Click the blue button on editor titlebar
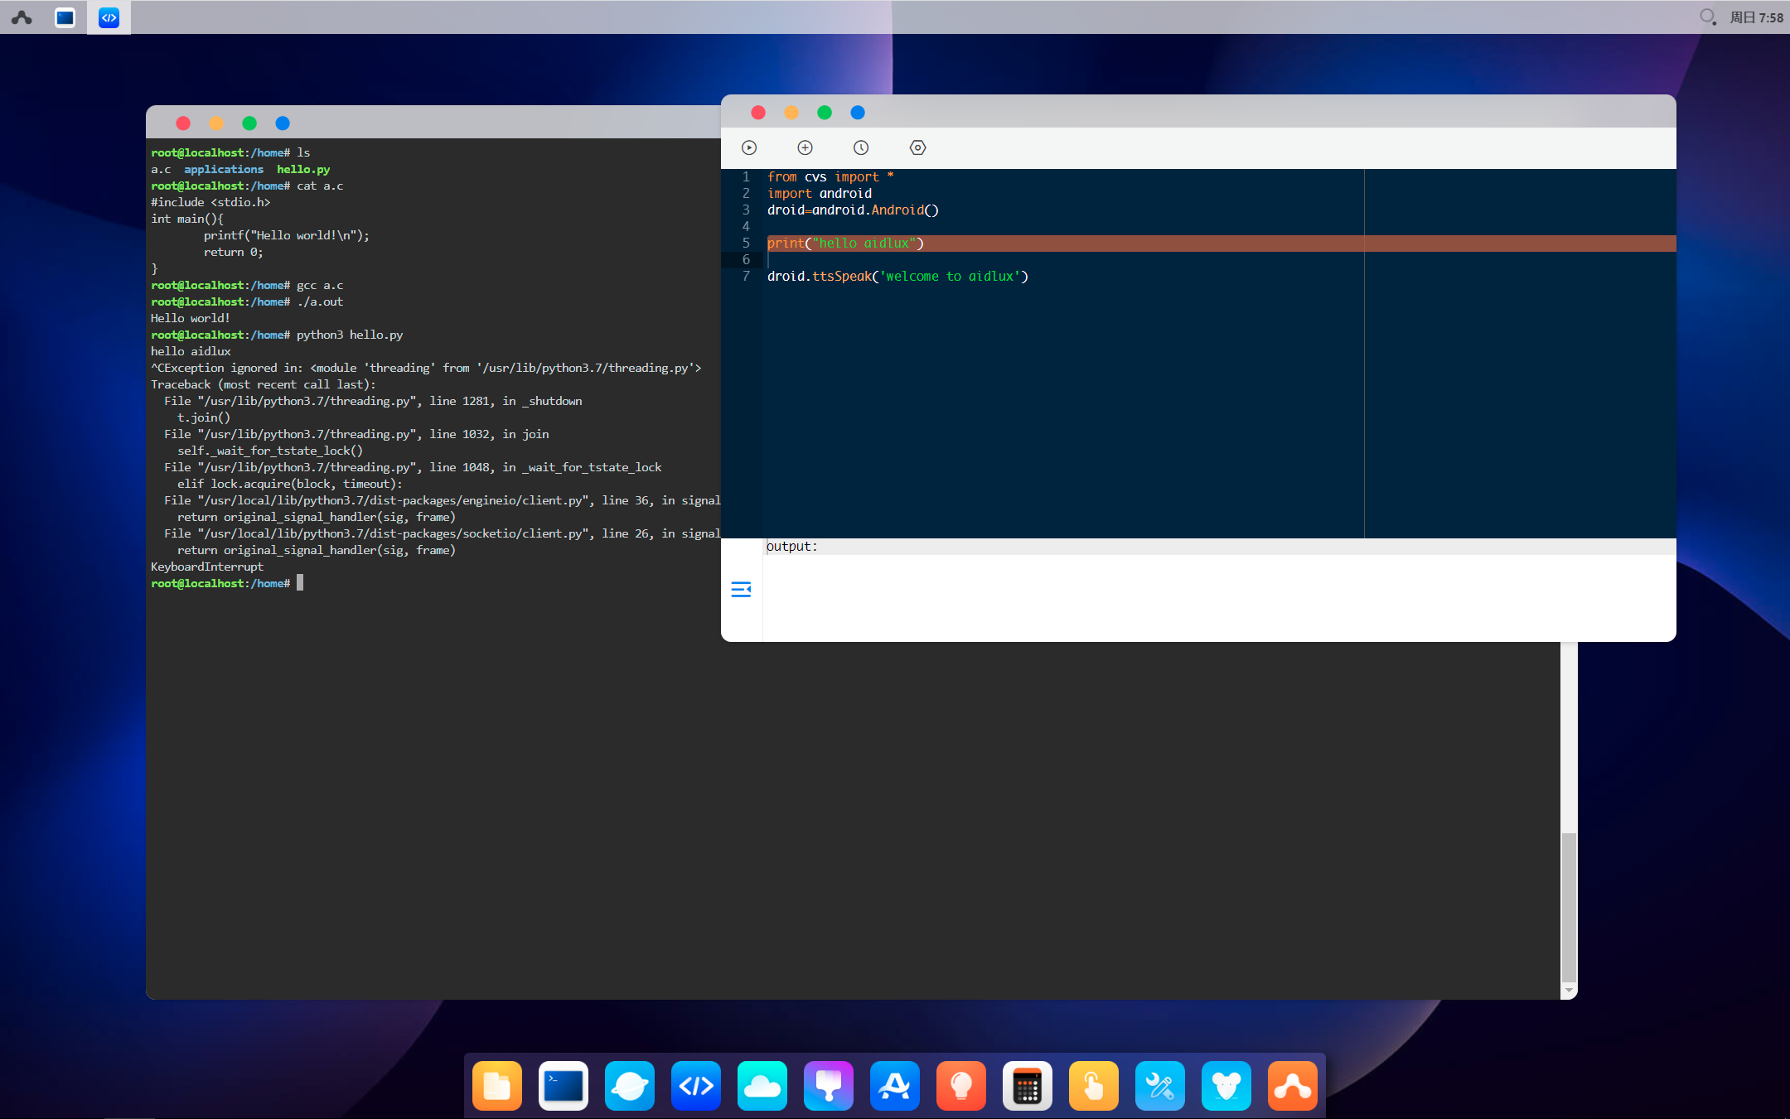1790x1119 pixels. click(858, 113)
